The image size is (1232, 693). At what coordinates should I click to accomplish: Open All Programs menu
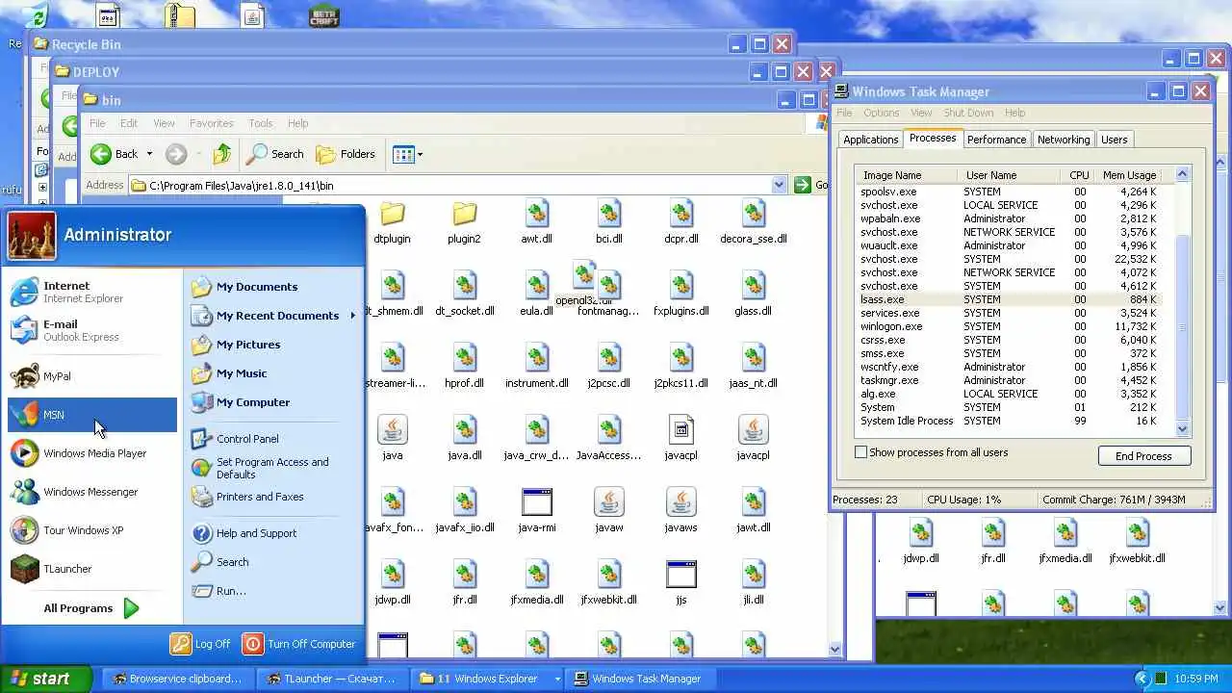click(91, 608)
